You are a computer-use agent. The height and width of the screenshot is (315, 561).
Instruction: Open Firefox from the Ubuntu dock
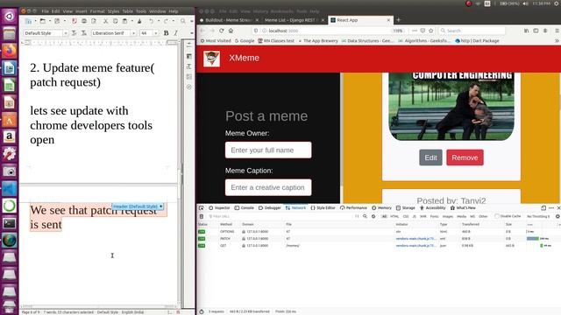(10, 51)
